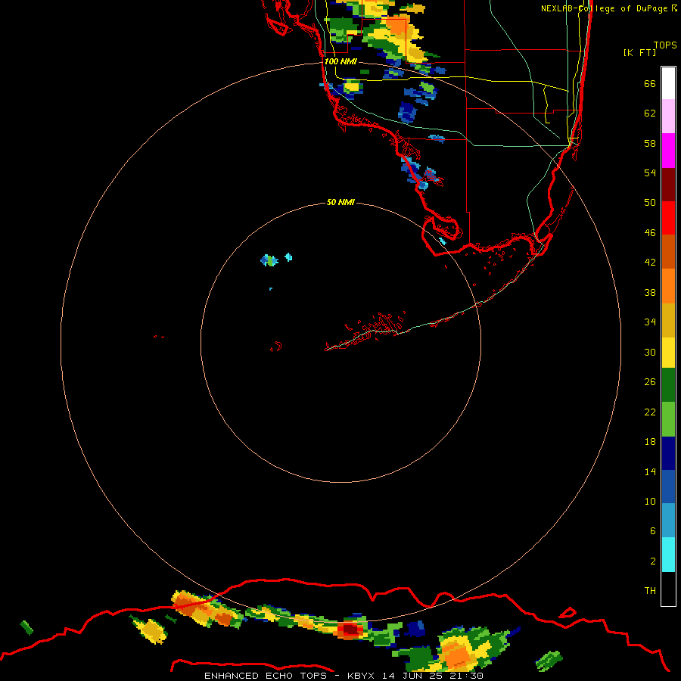Click the 6 legend value

[653, 531]
